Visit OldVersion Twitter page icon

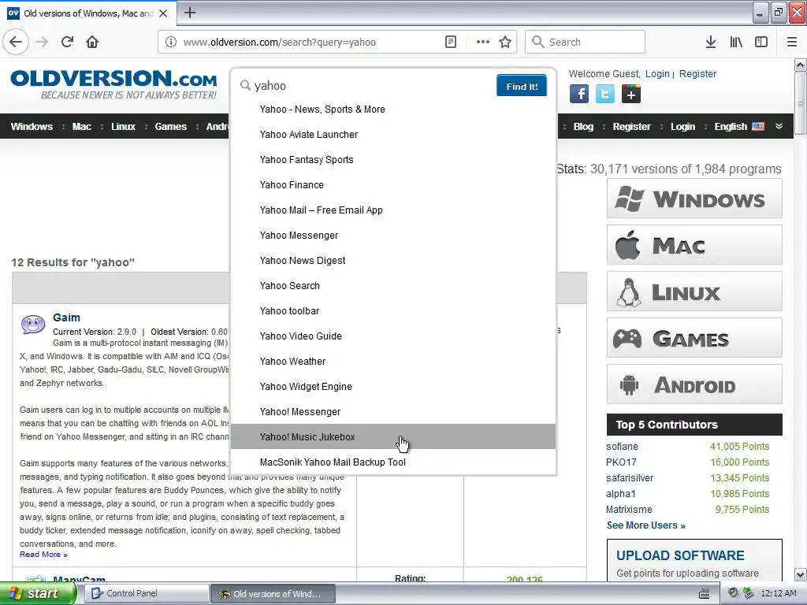(x=605, y=95)
